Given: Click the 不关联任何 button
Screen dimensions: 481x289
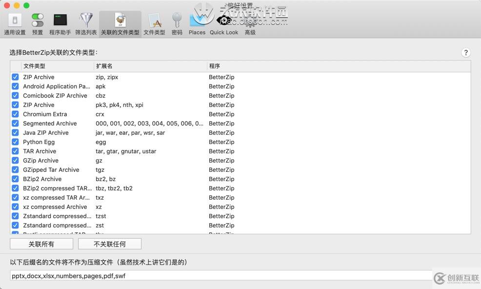Looking at the screenshot, I should coord(109,244).
